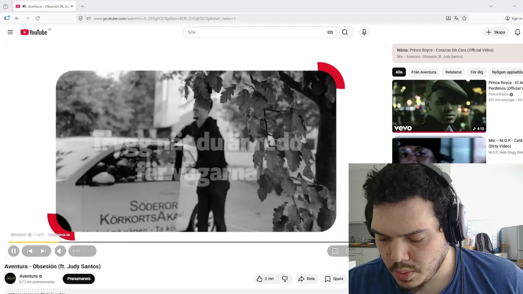This screenshot has height=294, width=523.
Task: Pause the video playback
Action: click(13, 251)
